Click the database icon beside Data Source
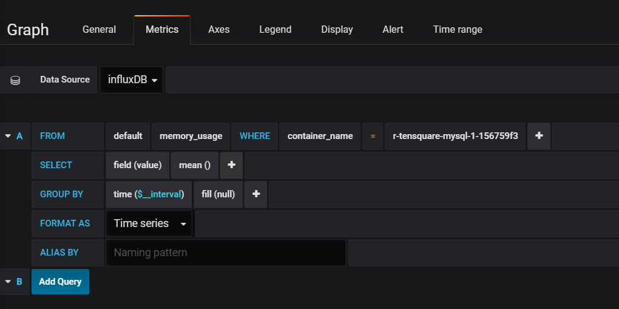The width and height of the screenshot is (619, 309). (x=15, y=80)
